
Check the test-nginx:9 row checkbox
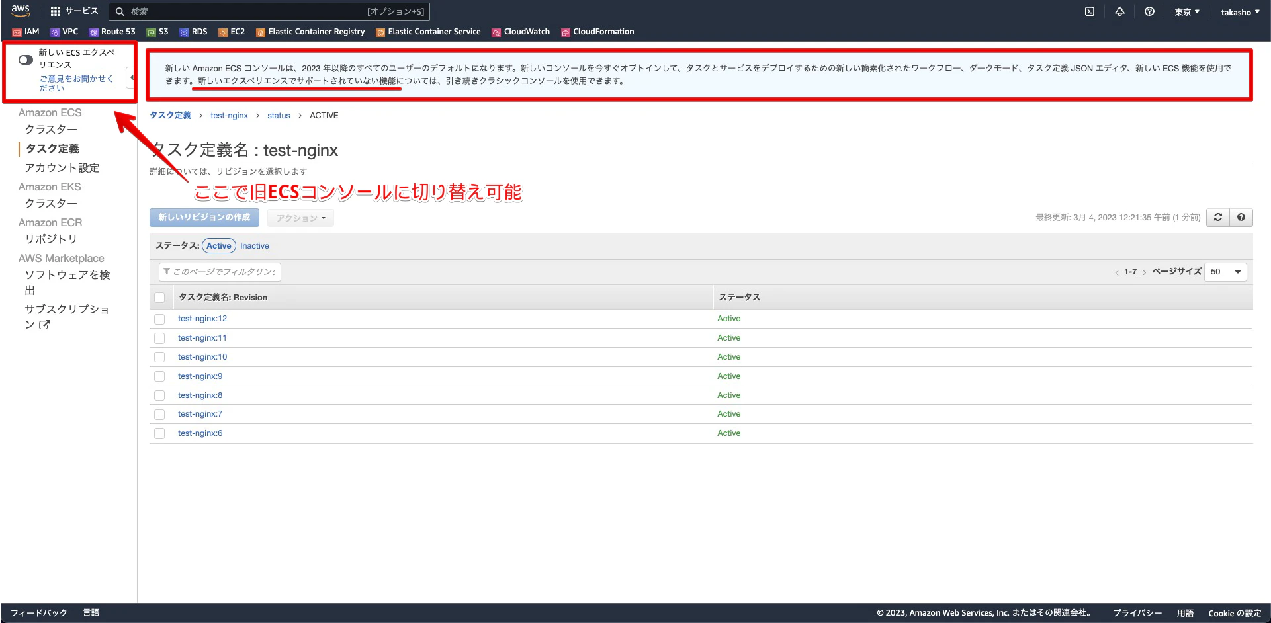point(159,376)
